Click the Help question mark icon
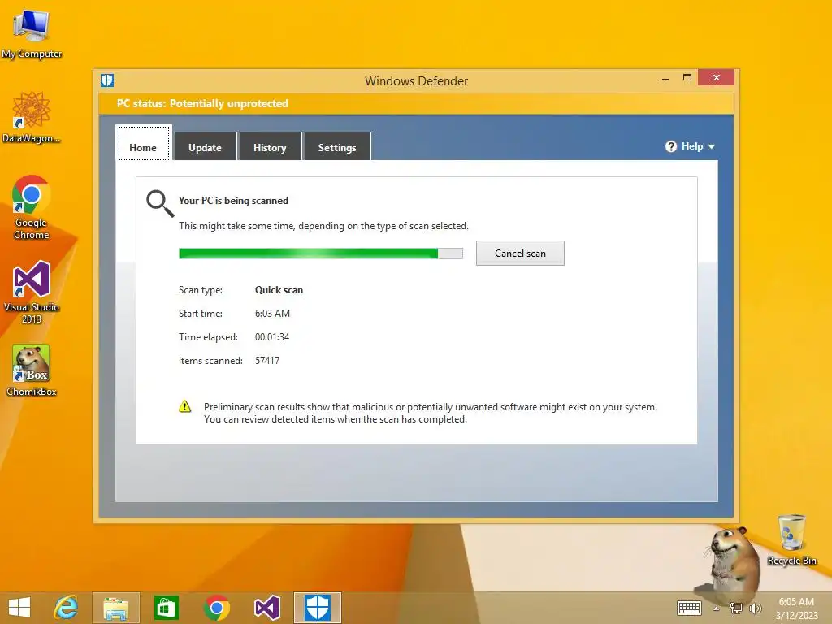 [x=670, y=146]
